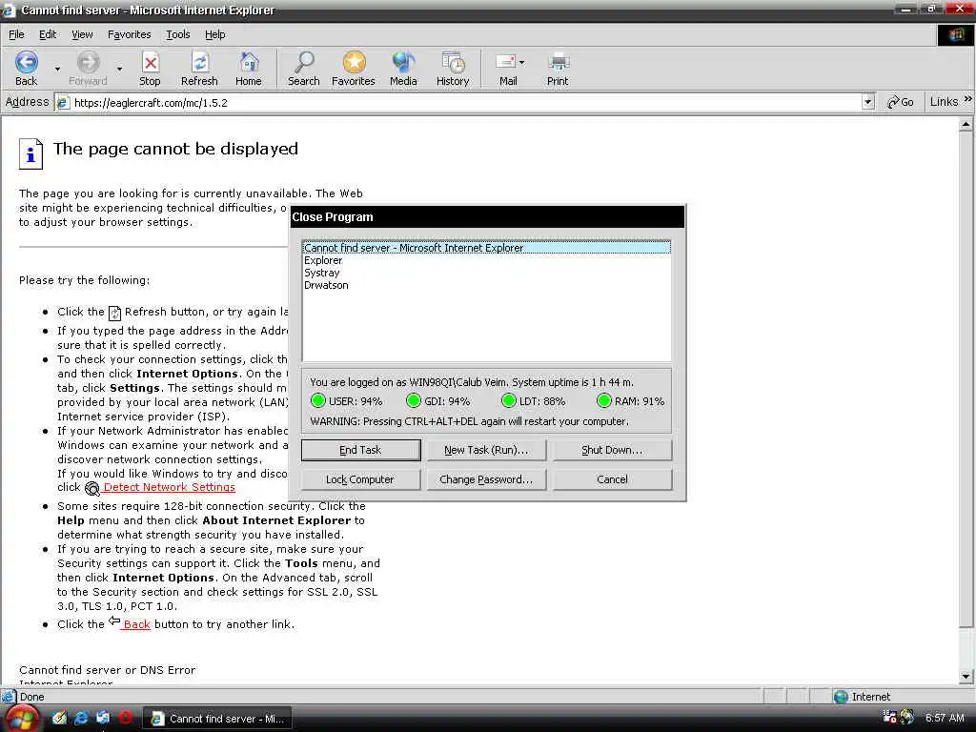Screen dimensions: 976x732
Task: Click the Forward arrow toolbar icon
Action: (x=88, y=62)
